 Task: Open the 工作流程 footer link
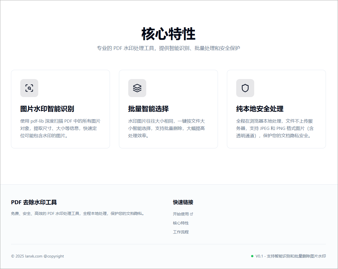tap(181, 232)
